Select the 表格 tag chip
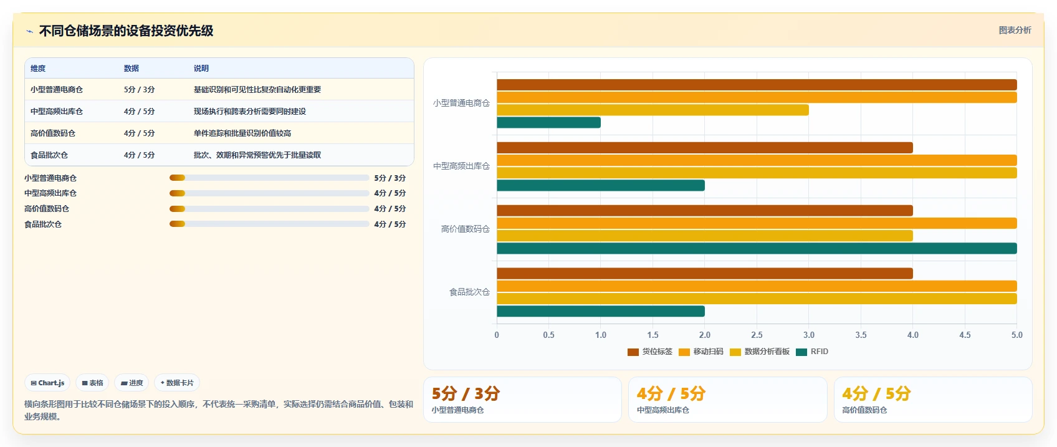The width and height of the screenshot is (1057, 447). tap(93, 383)
